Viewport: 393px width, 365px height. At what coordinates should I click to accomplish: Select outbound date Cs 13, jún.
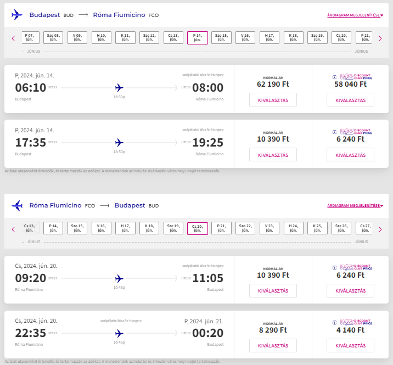pyautogui.click(x=173, y=38)
